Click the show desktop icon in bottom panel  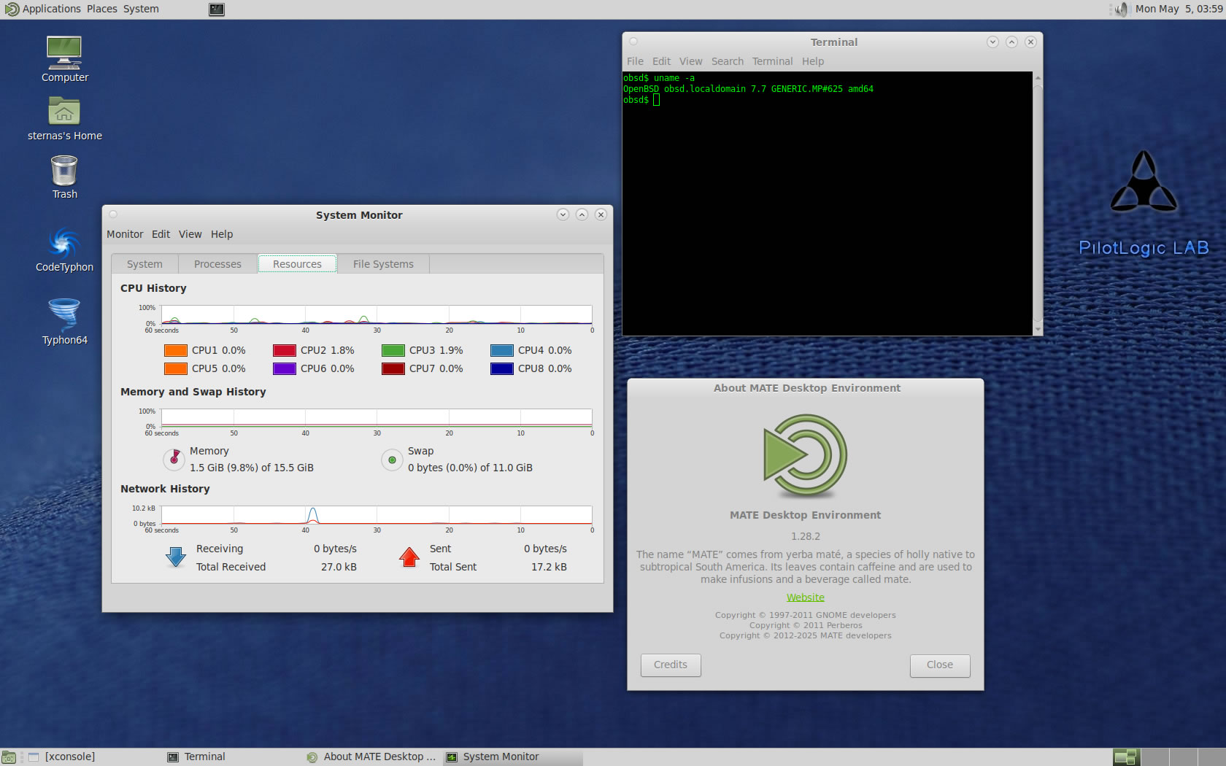coord(9,757)
